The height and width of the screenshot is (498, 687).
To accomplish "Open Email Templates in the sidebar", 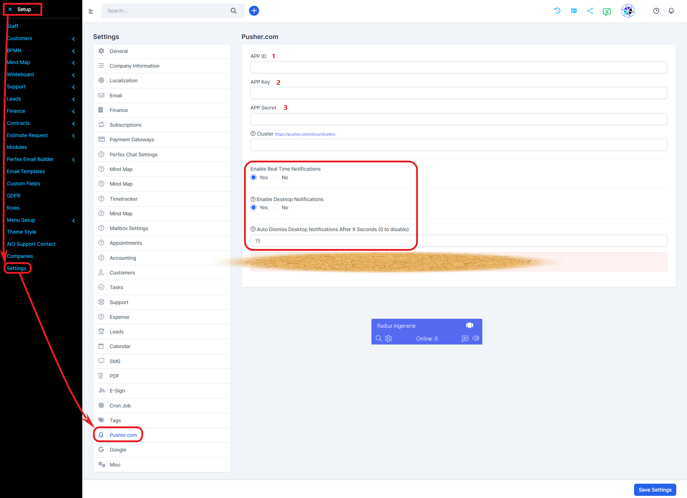I will pyautogui.click(x=26, y=171).
